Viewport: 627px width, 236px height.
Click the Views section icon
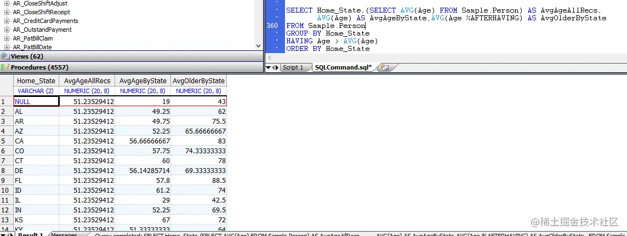coord(5,56)
